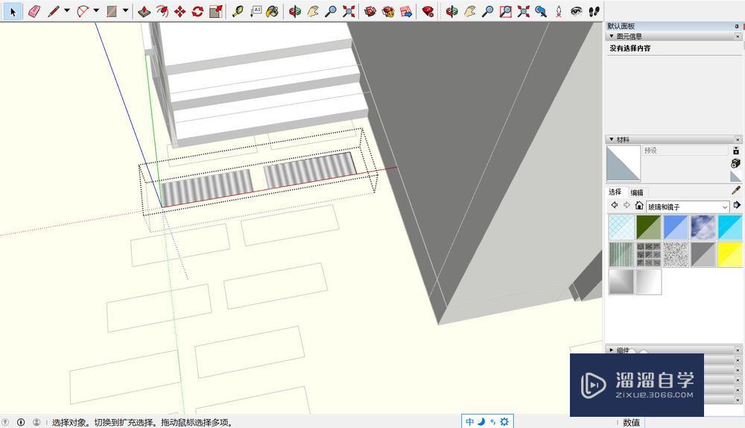The image size is (745, 428).
Task: Select the first Zoom magnifier tool
Action: [x=330, y=11]
